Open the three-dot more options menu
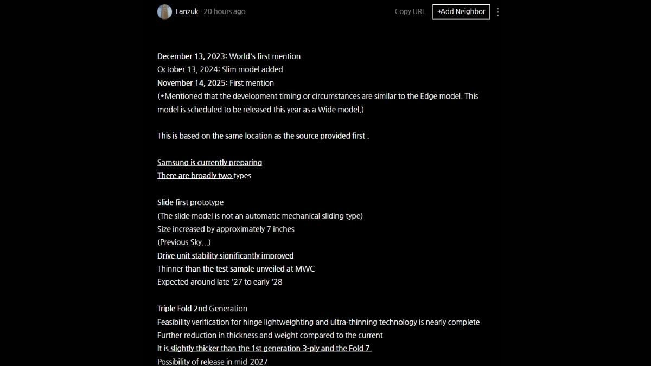 [498, 12]
